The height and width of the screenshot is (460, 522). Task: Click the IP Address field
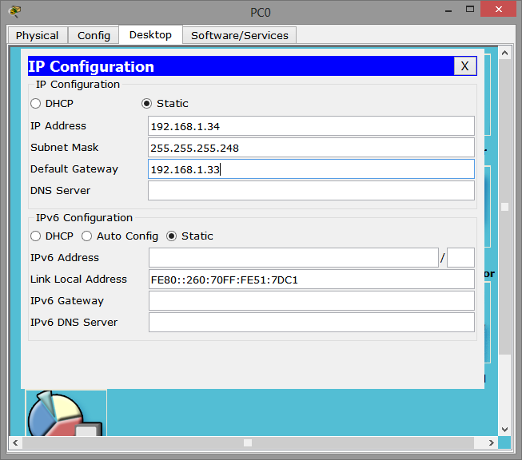point(311,126)
